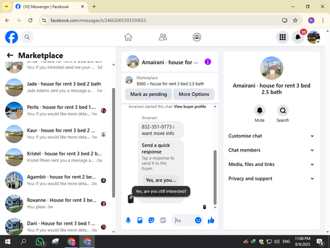Open the $900 house for rent listing
The height and width of the screenshot is (248, 330).
pyautogui.click(x=170, y=84)
